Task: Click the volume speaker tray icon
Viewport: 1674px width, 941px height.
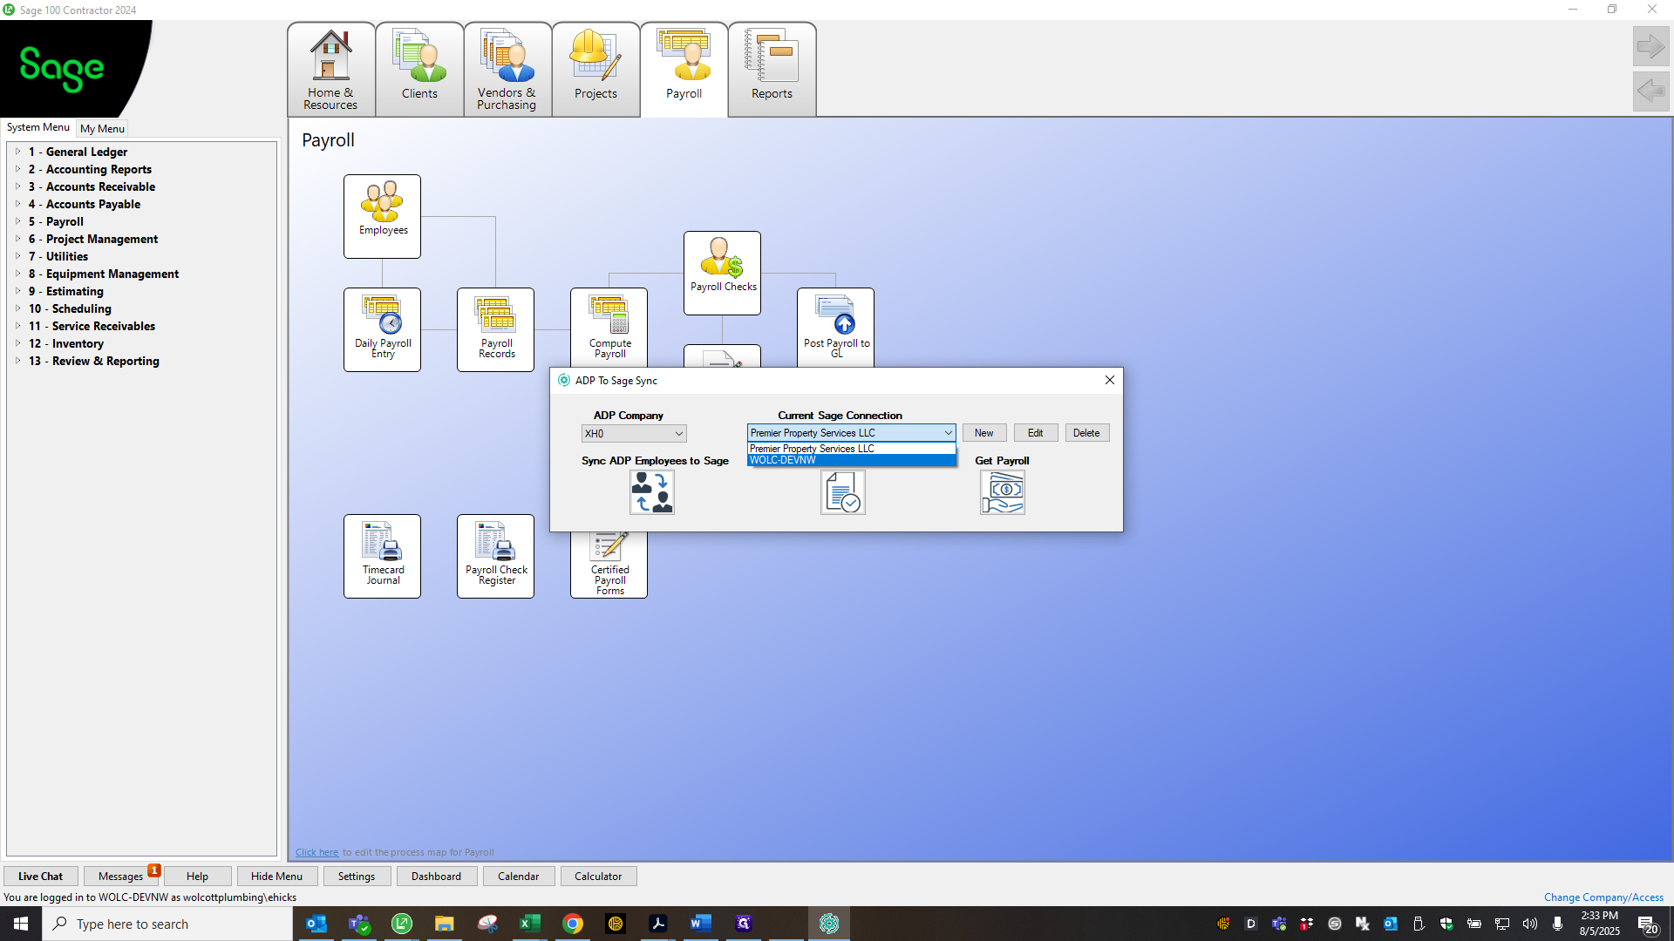Action: coord(1529,924)
